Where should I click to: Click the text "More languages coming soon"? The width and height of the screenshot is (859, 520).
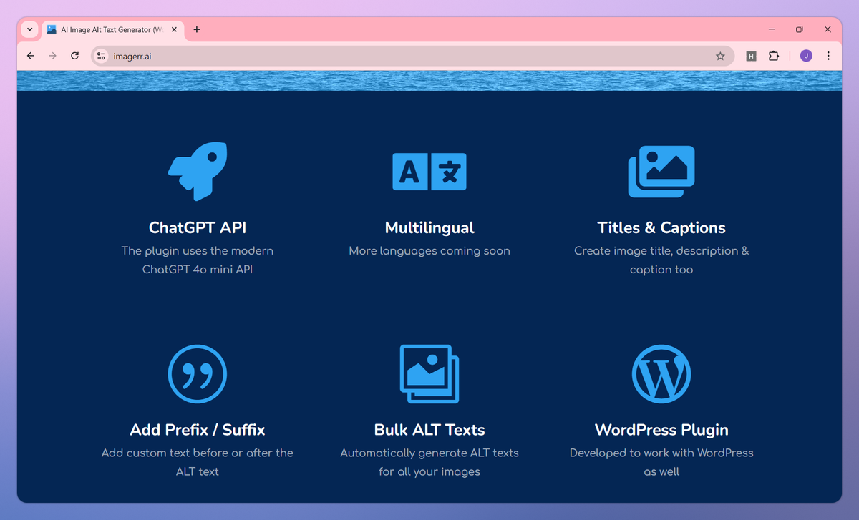click(x=429, y=251)
